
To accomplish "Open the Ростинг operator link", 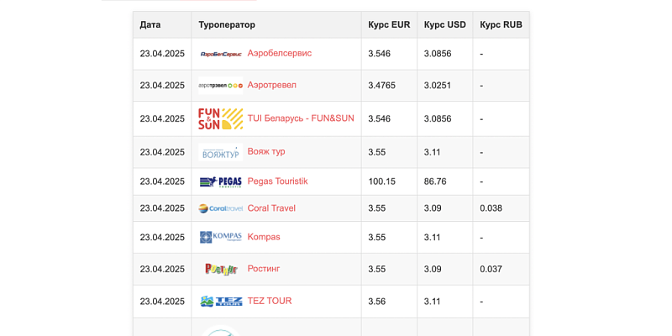I will (x=264, y=269).
